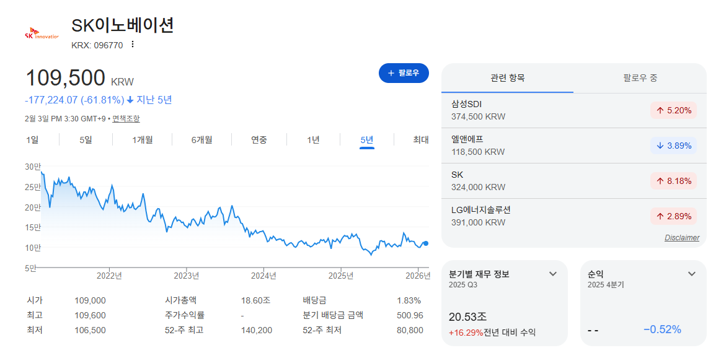Switch to the 6개월 range tab
This screenshot has width=721, height=353.
pos(202,140)
